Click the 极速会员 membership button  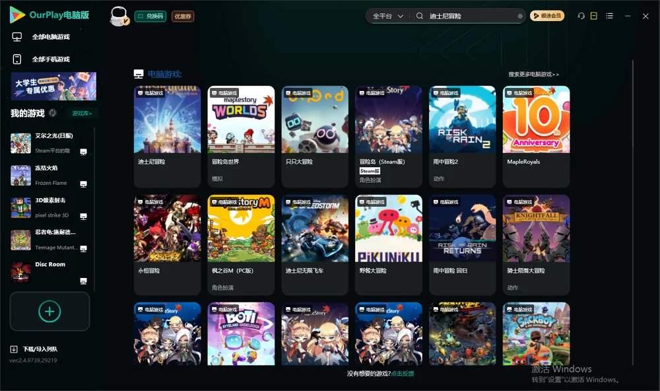point(547,16)
